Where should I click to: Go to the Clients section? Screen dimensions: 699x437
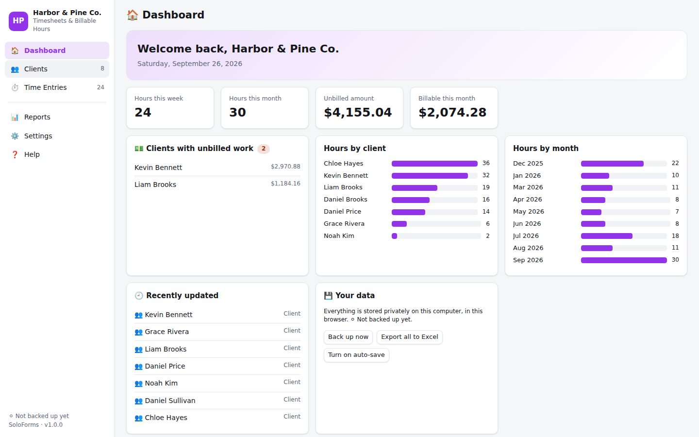pyautogui.click(x=57, y=69)
